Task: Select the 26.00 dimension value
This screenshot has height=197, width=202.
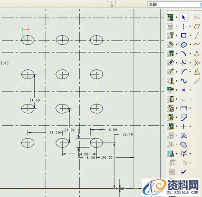Action: pos(107,158)
